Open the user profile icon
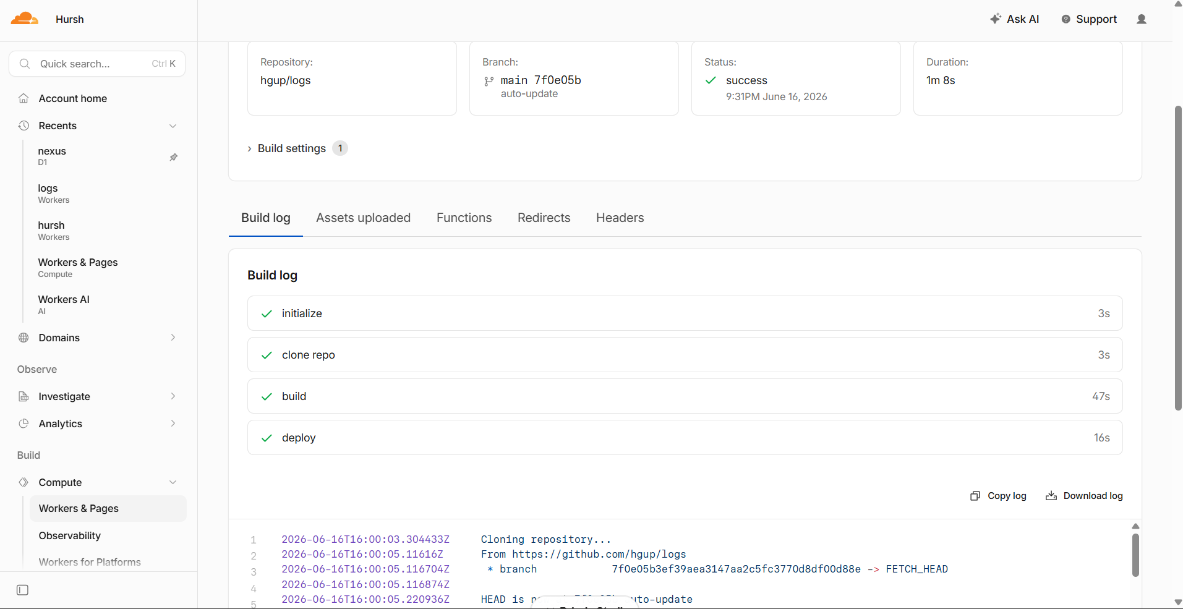 pyautogui.click(x=1142, y=19)
